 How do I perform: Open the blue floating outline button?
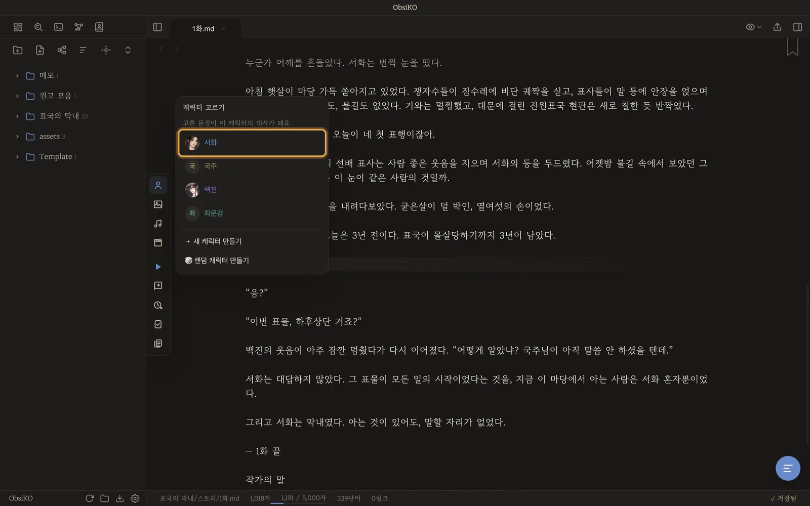(x=788, y=468)
